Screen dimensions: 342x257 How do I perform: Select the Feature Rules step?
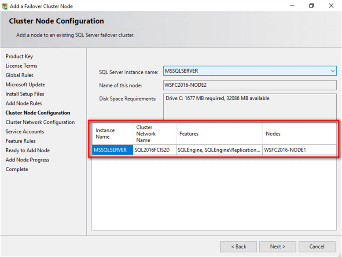point(21,141)
